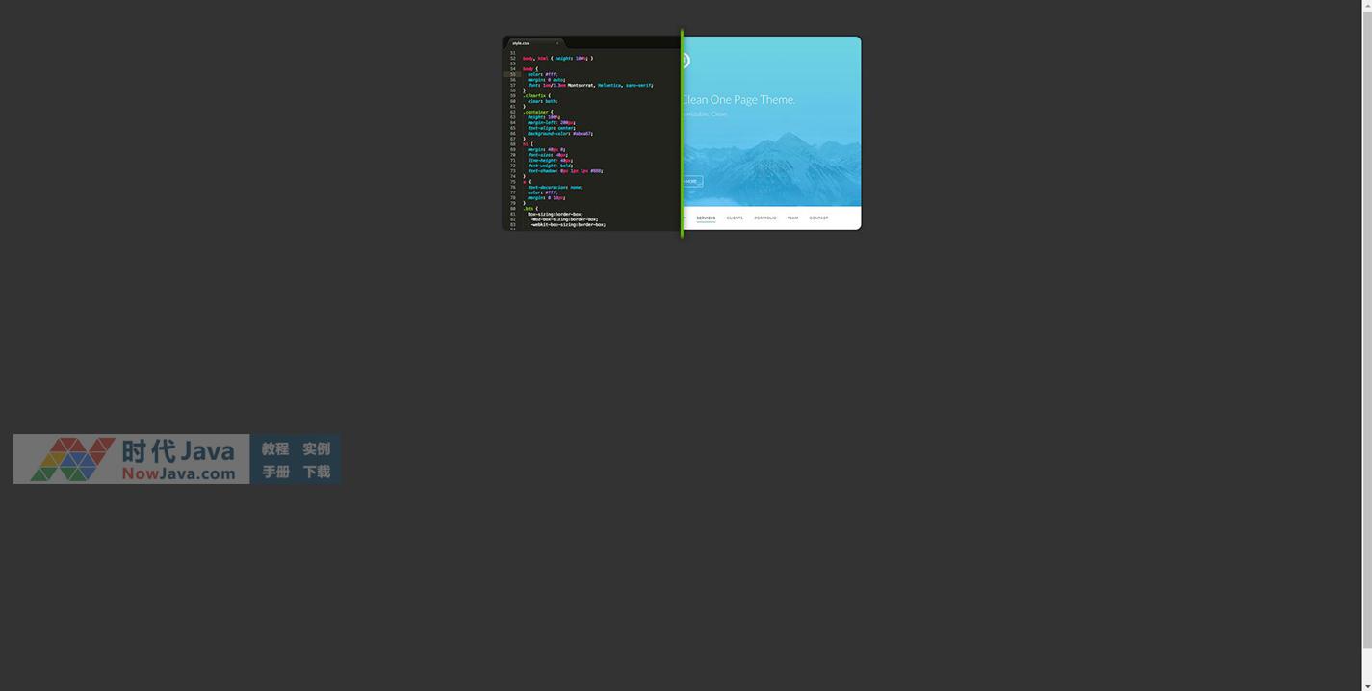Click the 'Clean One Page Theme.' heading

coord(738,99)
